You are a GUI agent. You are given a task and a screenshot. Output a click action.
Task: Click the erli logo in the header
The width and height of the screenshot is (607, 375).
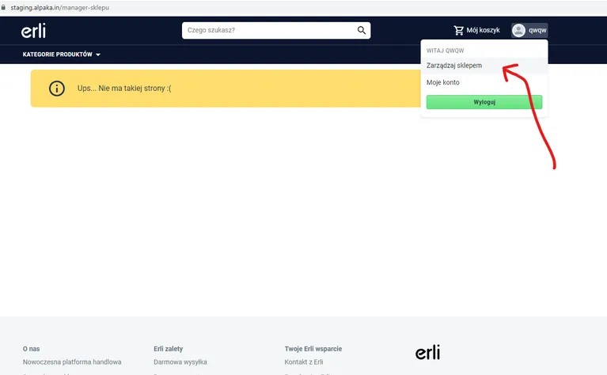pos(33,31)
